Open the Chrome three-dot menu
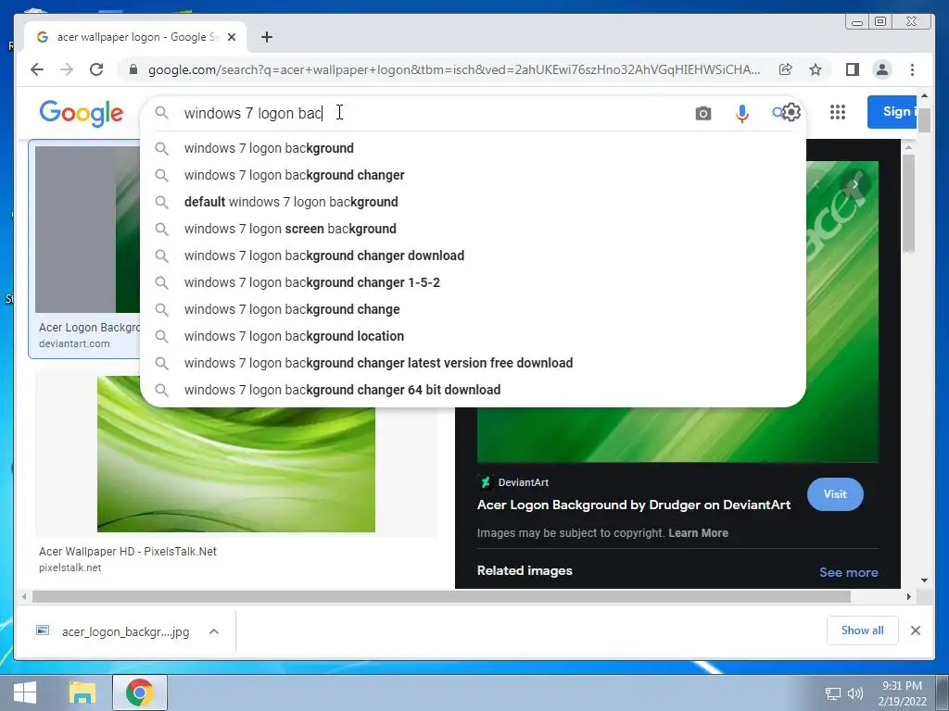The height and width of the screenshot is (711, 949). 912,69
